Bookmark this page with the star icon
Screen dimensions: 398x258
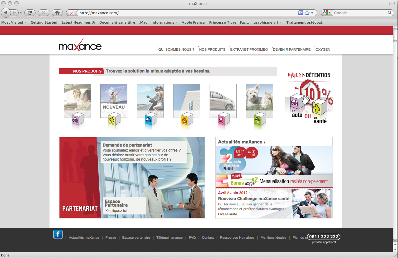pos(307,13)
